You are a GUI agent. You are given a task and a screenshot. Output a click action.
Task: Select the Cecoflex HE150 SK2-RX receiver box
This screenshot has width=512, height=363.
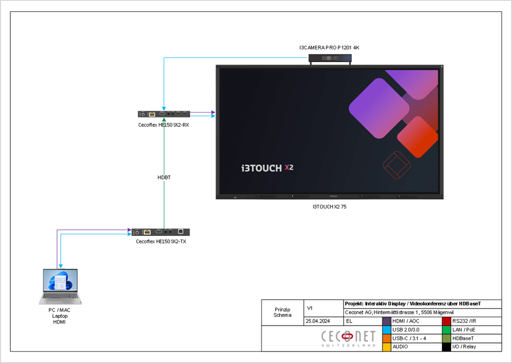tap(164, 114)
